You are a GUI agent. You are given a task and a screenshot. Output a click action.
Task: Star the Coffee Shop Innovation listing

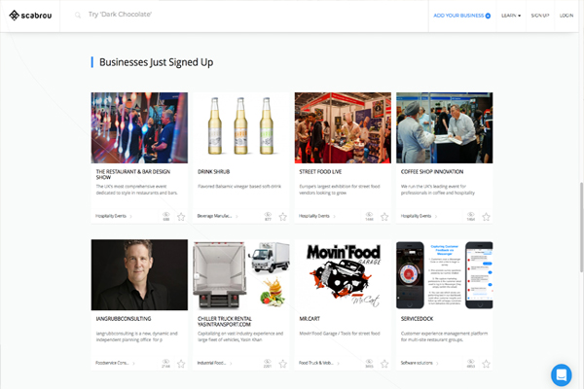[485, 216]
